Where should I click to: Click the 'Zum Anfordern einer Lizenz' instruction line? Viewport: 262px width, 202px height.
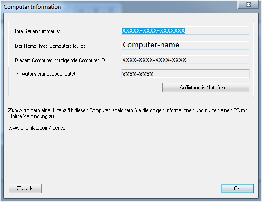coord(128,110)
